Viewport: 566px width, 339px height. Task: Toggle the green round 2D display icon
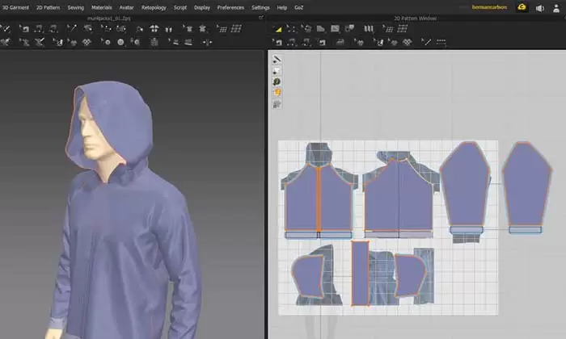[x=277, y=82]
